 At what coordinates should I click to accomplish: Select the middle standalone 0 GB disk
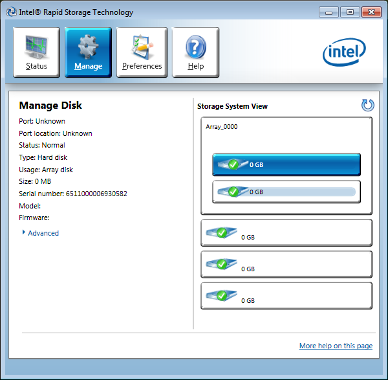[x=286, y=265]
